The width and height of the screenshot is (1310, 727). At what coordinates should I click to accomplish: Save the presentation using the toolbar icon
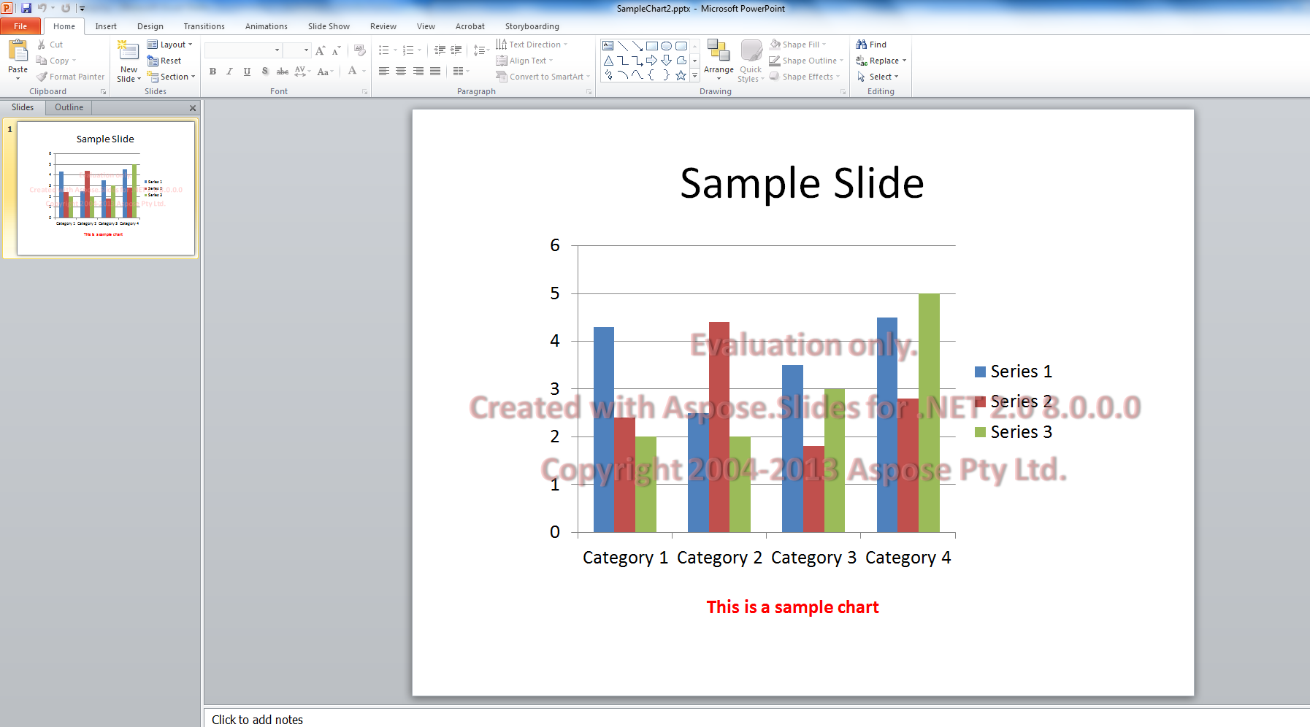coord(26,8)
